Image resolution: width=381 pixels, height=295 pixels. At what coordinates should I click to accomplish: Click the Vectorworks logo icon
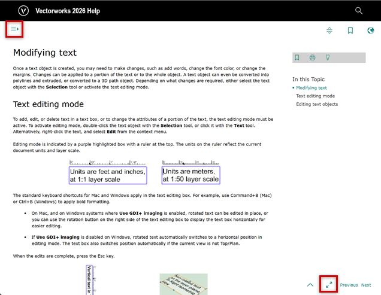23,11
